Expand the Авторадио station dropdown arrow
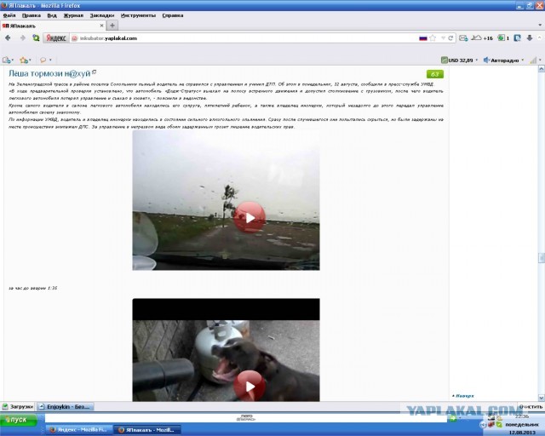Viewport: 545px width, 436px height. pos(522,60)
